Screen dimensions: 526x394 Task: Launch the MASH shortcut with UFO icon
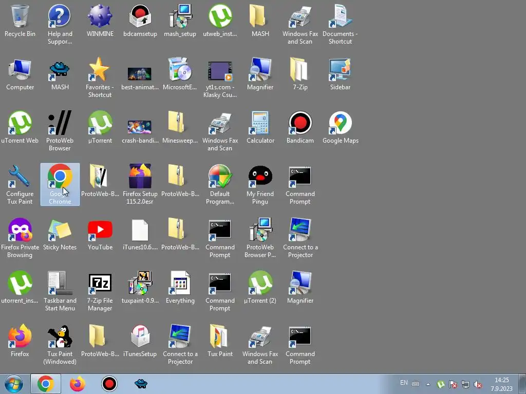click(60, 74)
